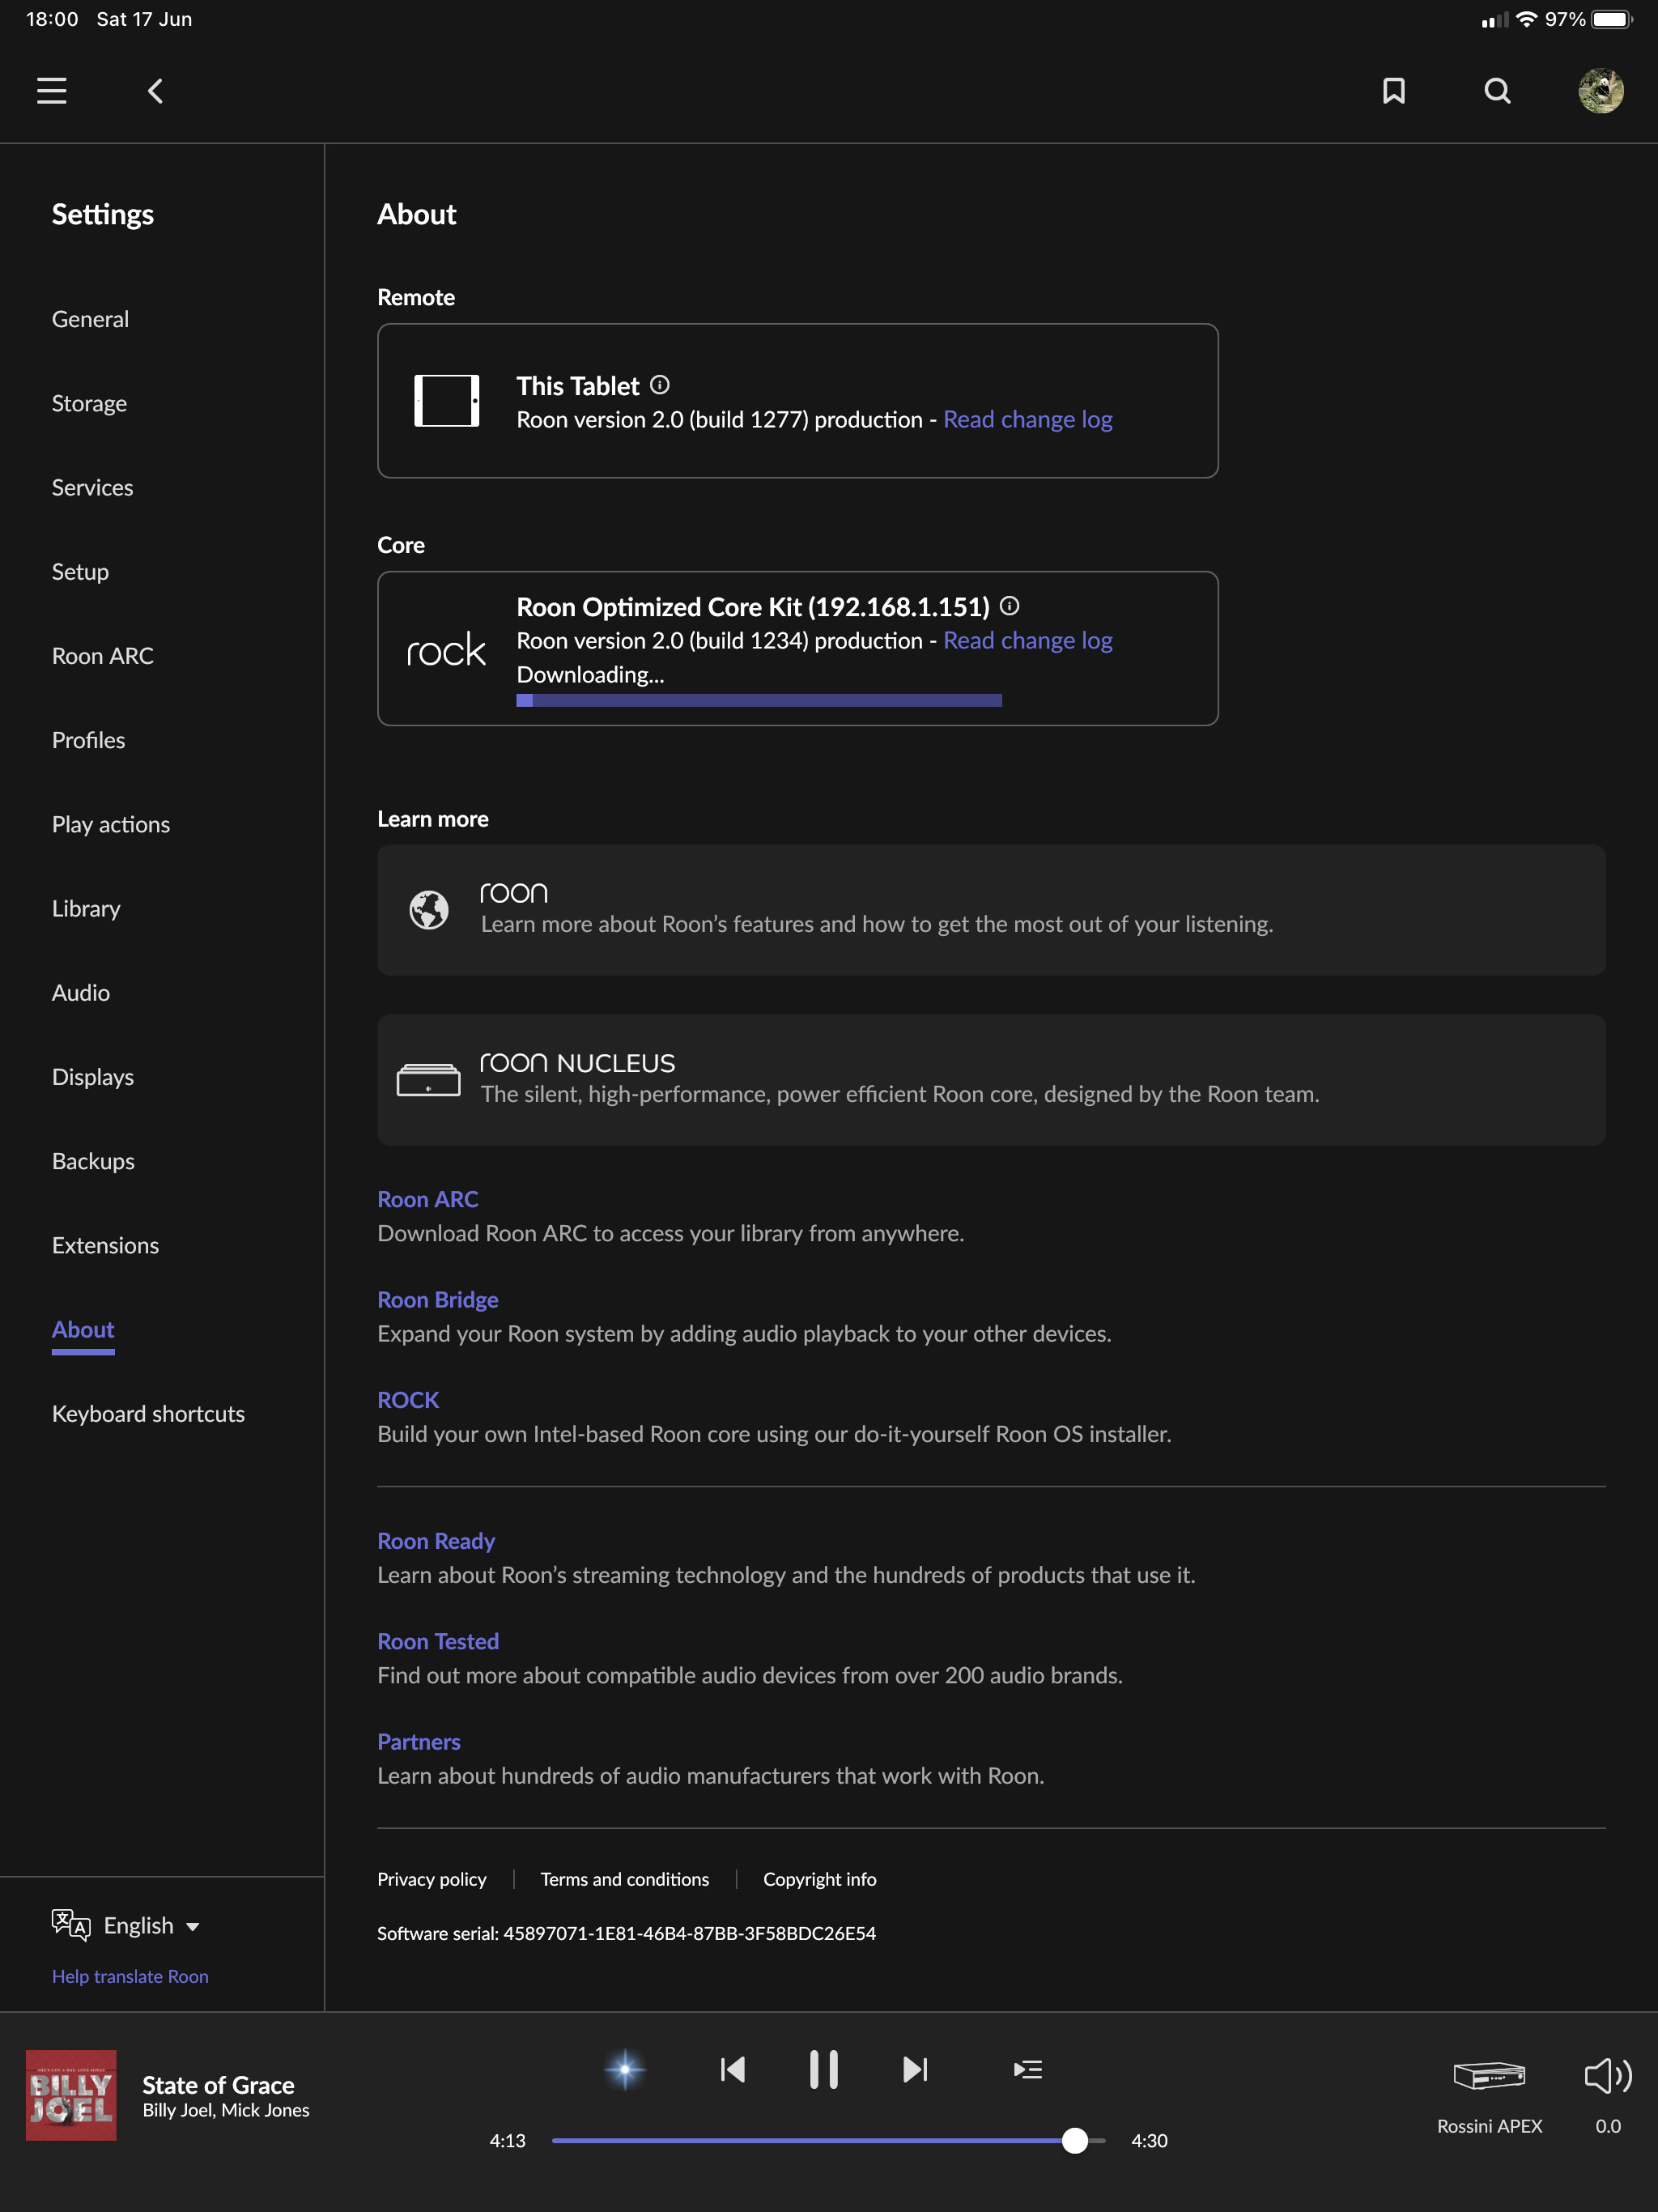Viewport: 1658px width, 2212px height.
Task: Open the hamburger navigation menu
Action: click(x=52, y=91)
